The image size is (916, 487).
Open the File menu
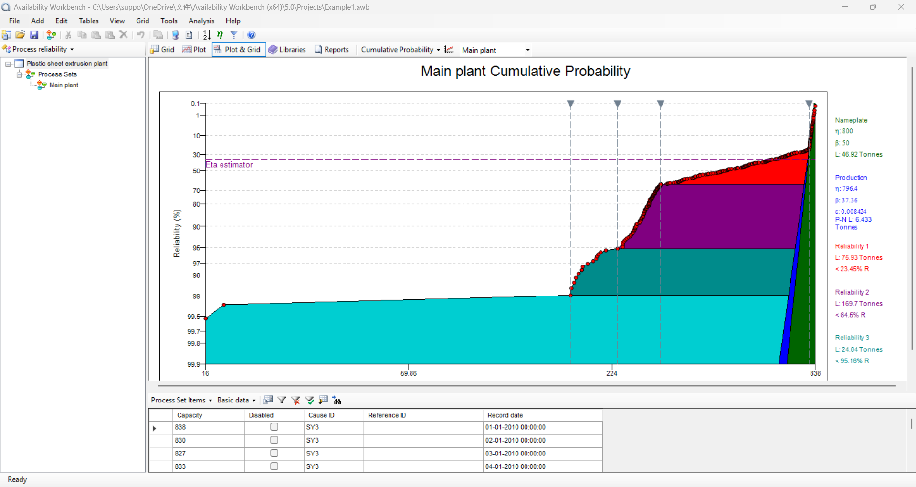14,21
